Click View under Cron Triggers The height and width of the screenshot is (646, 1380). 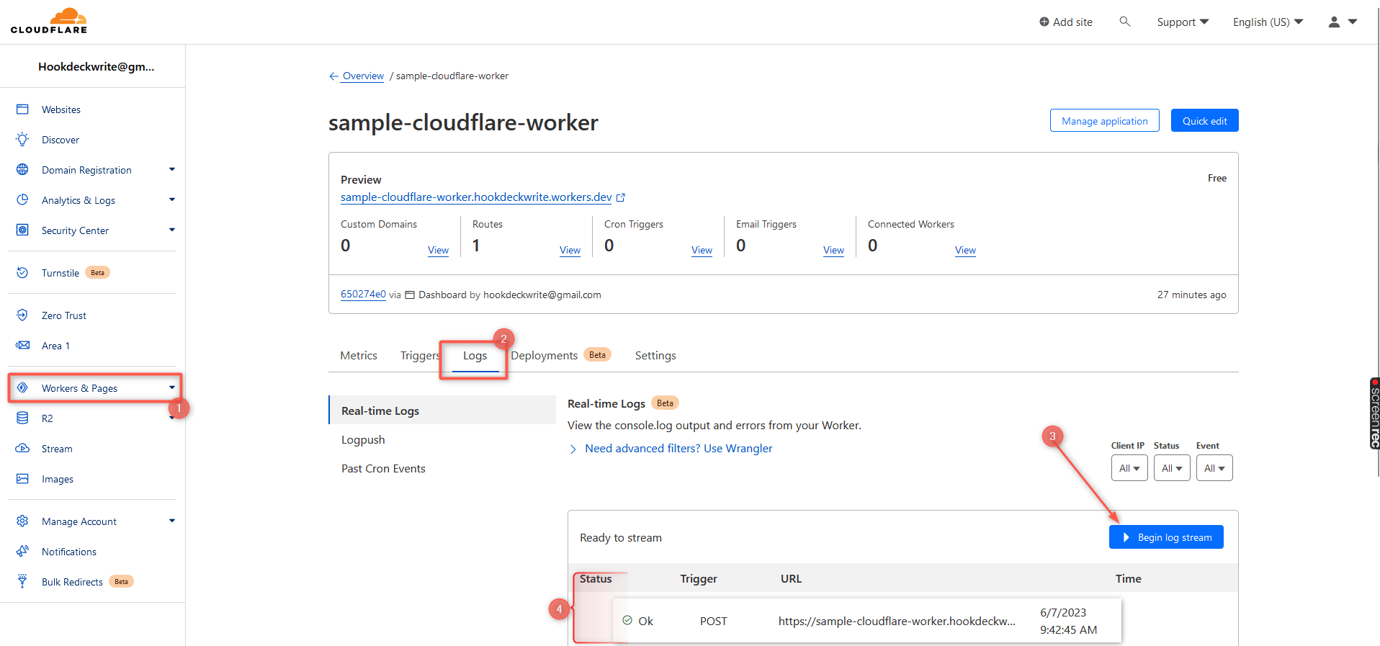coord(702,251)
